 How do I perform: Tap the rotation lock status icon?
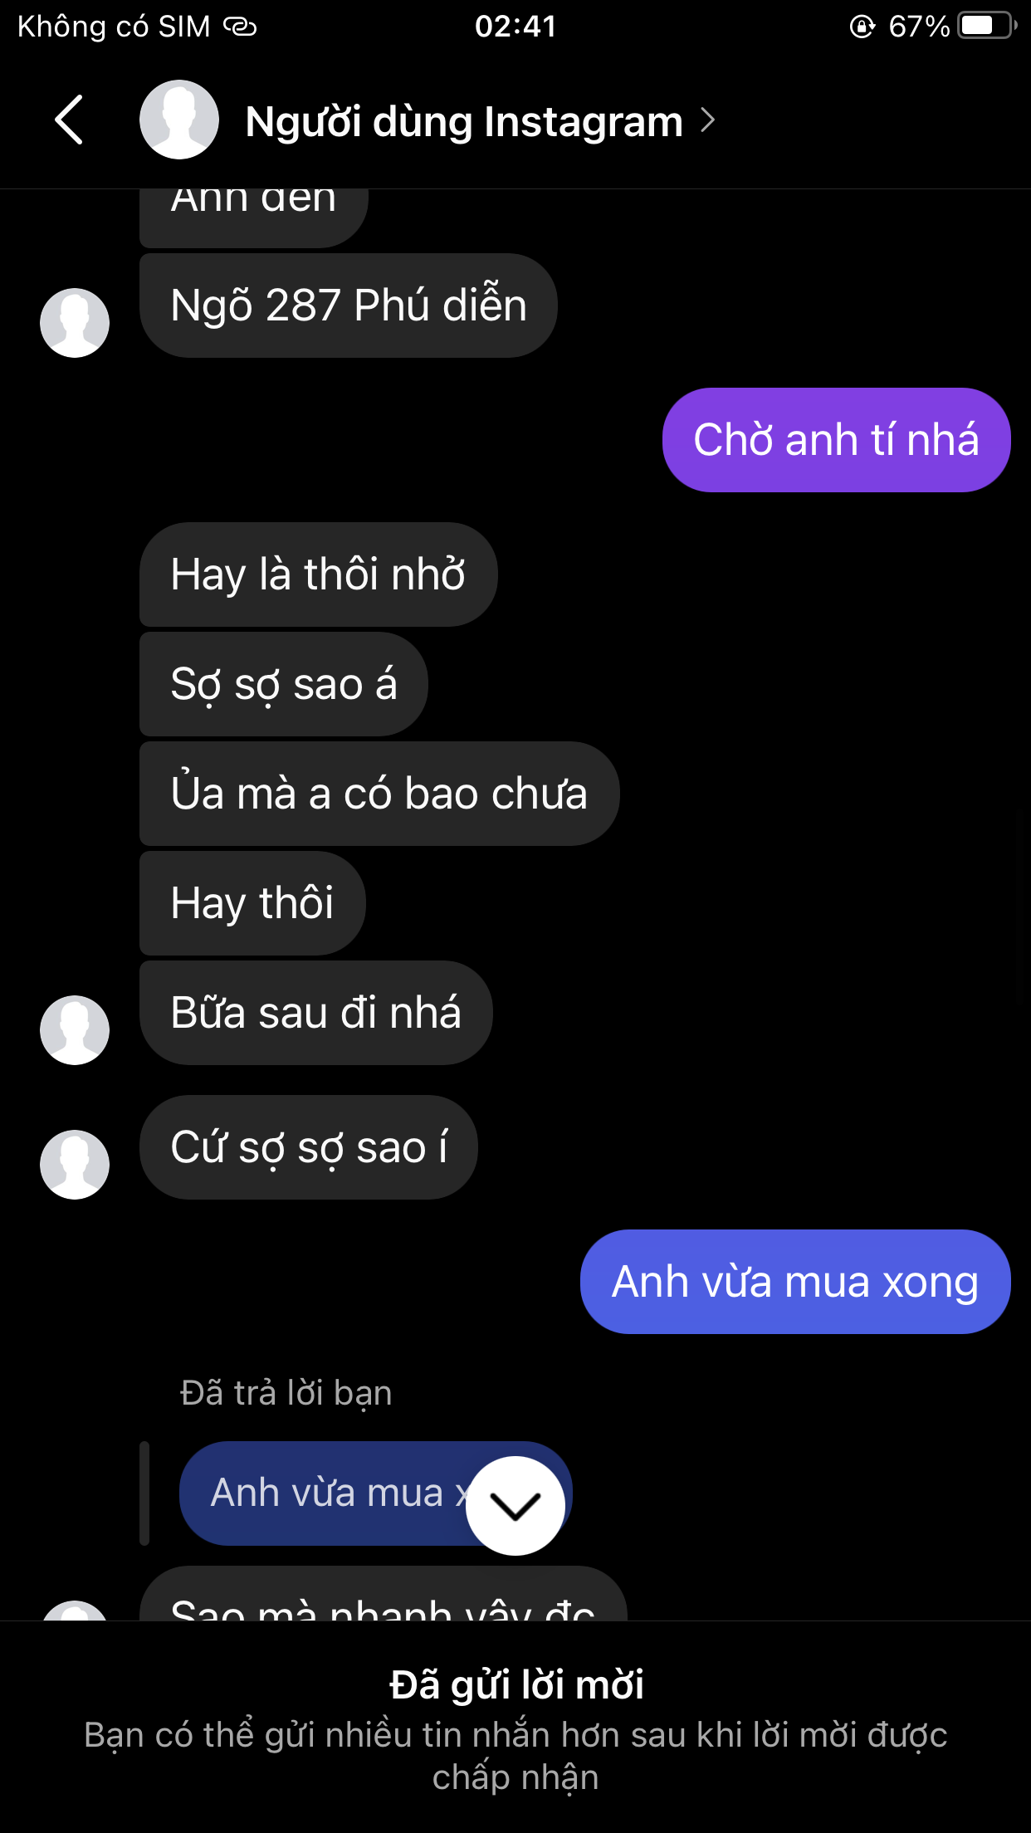pyautogui.click(x=862, y=27)
